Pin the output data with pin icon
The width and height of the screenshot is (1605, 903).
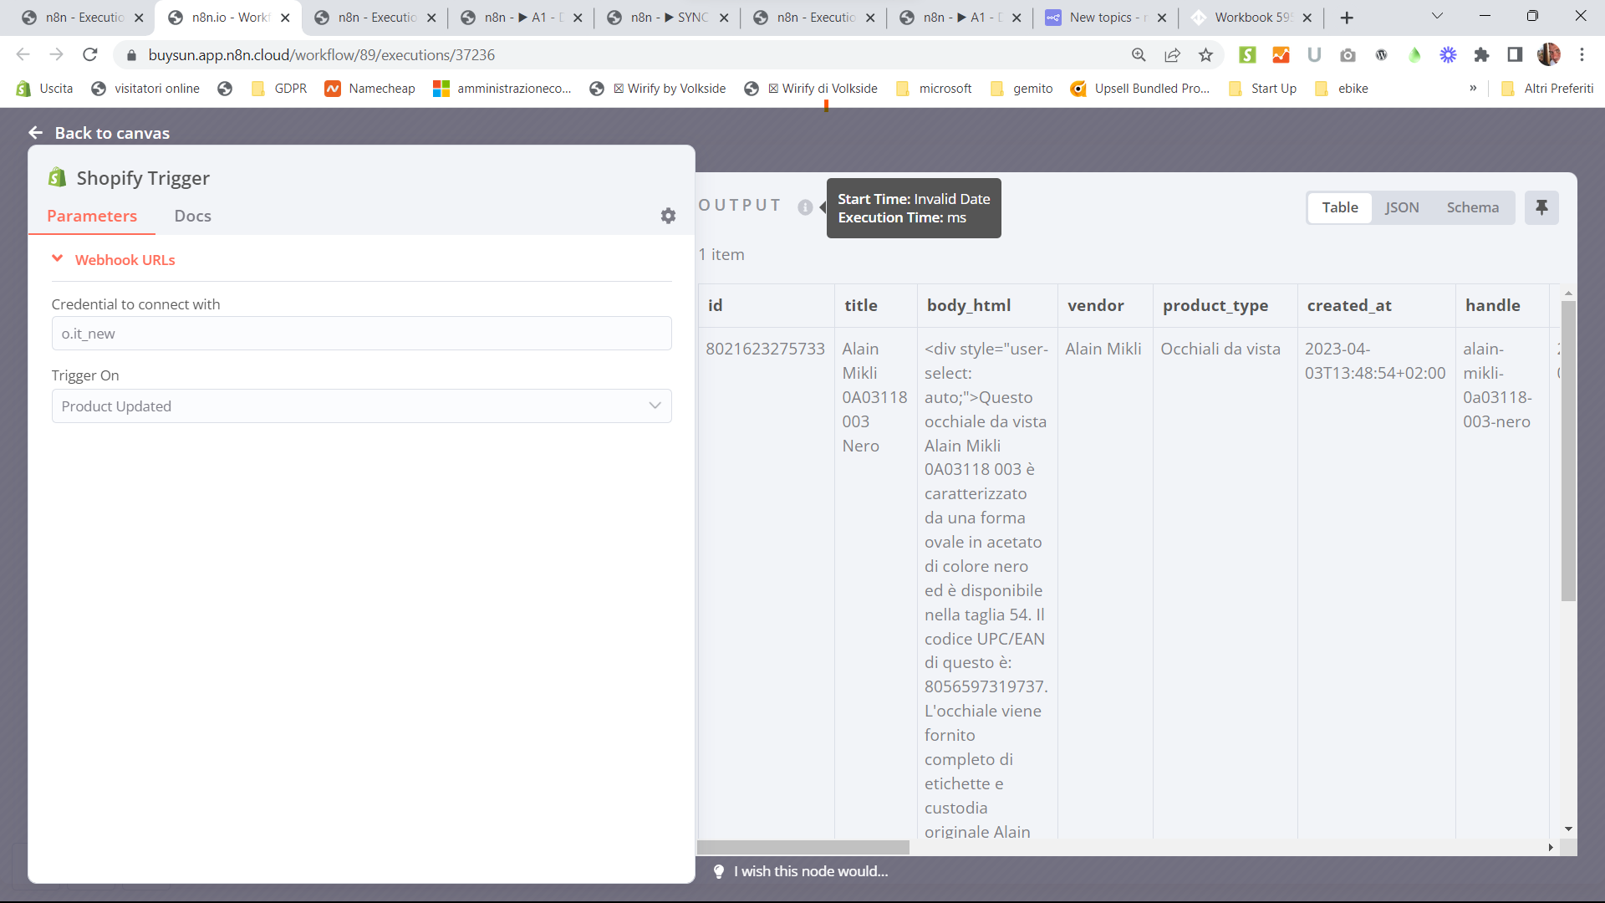point(1541,207)
